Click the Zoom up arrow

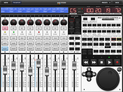[89, 69]
